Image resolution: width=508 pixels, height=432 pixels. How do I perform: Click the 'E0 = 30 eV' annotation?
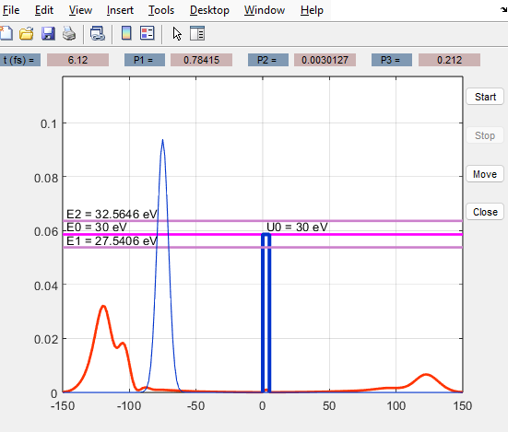[97, 228]
